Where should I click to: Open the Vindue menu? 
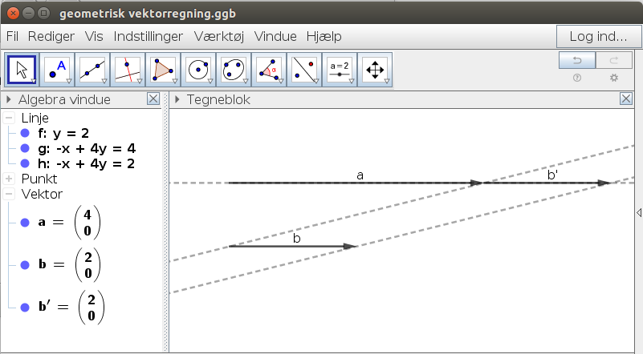pyautogui.click(x=275, y=36)
